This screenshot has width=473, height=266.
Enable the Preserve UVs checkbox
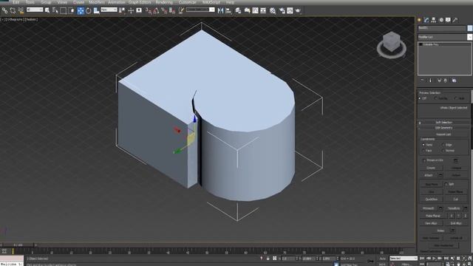tap(424, 160)
